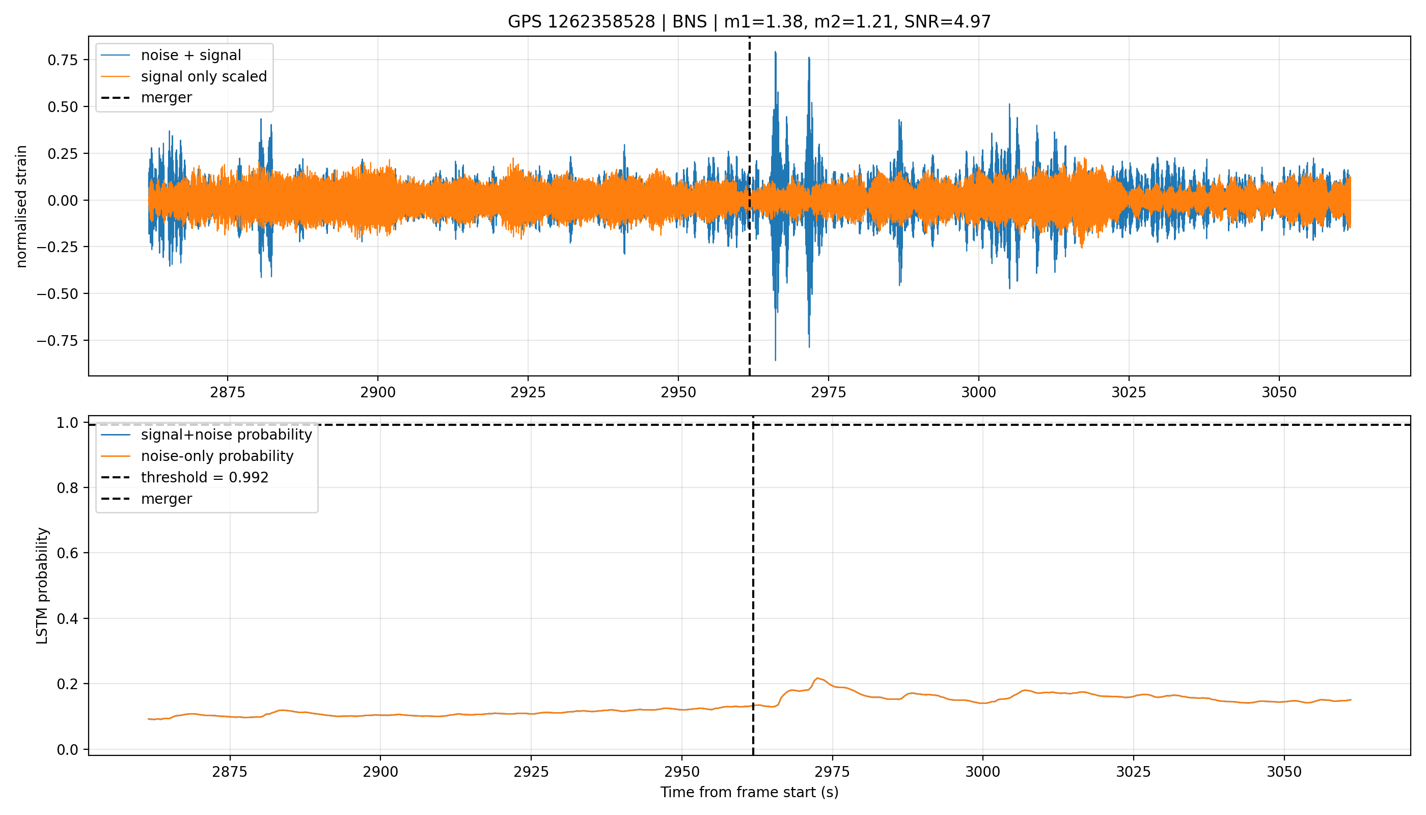Screen dimensions: 1426x815
Task: Click the 'LSTM probability' y-axis label
Action: 42,586
